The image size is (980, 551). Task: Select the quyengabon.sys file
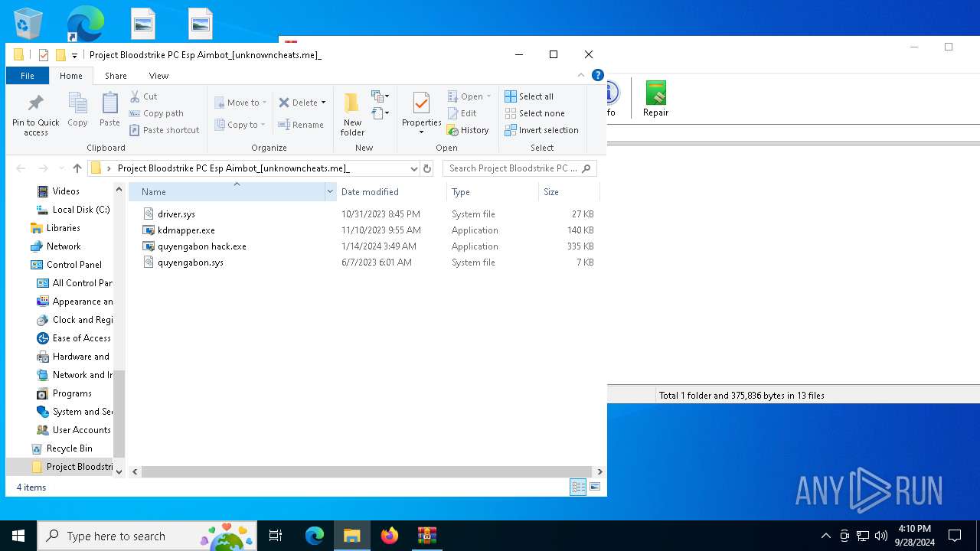point(191,262)
